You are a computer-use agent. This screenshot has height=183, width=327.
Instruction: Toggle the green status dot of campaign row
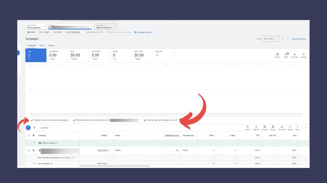coord(34,150)
